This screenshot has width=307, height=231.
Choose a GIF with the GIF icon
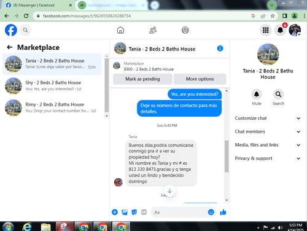[x=144, y=212]
